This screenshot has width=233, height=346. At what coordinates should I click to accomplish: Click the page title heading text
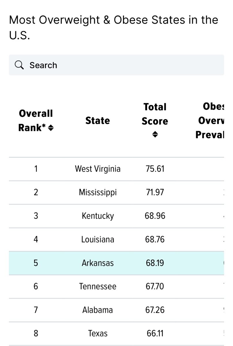[x=114, y=28]
